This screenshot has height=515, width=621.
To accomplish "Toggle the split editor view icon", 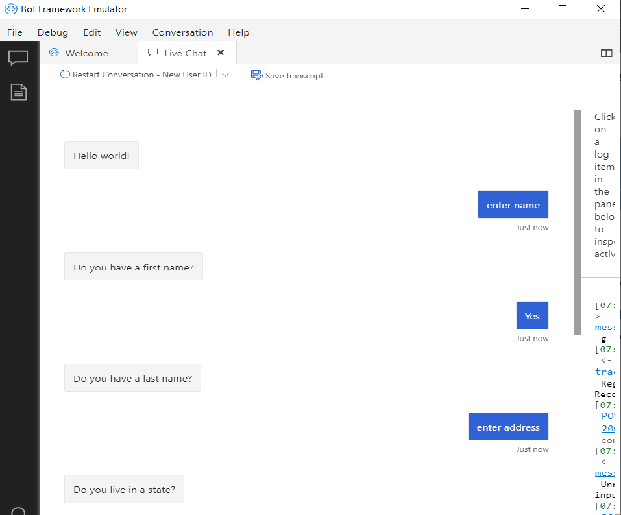I will (x=606, y=53).
